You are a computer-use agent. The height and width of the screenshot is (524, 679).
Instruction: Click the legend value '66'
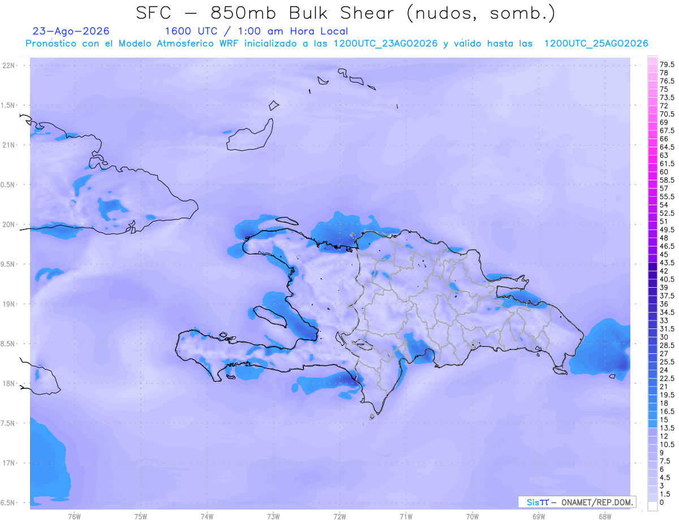tap(664, 138)
